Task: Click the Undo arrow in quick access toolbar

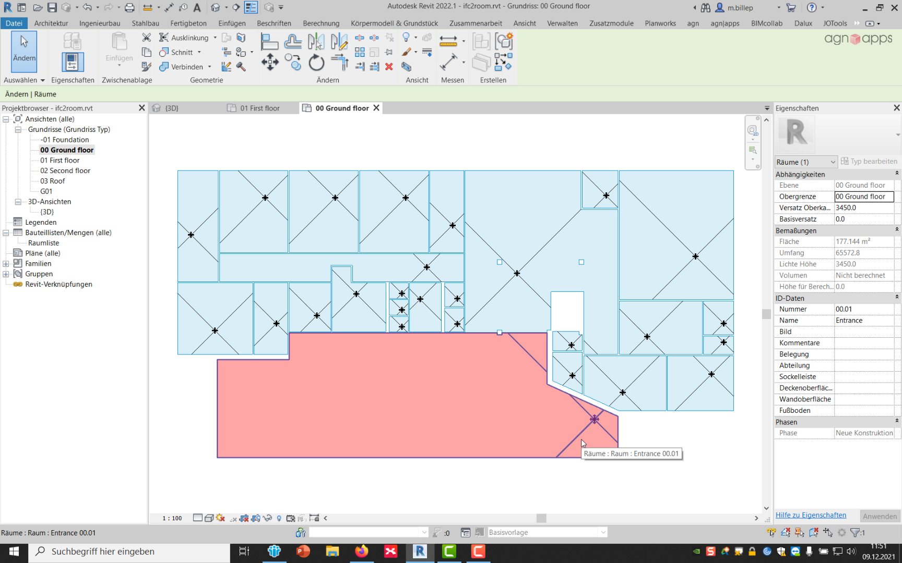Action: [x=87, y=7]
